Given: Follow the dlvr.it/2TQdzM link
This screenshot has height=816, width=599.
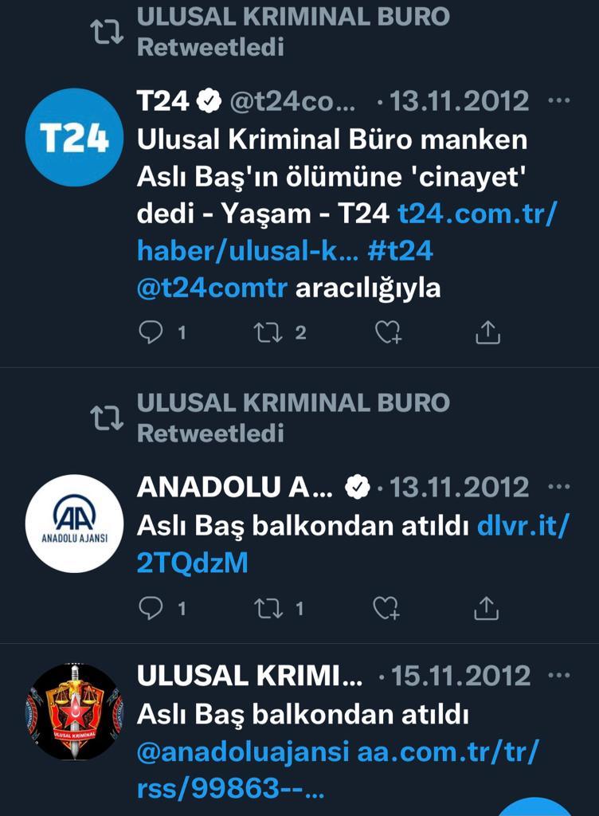Looking at the screenshot, I should pos(354,544).
